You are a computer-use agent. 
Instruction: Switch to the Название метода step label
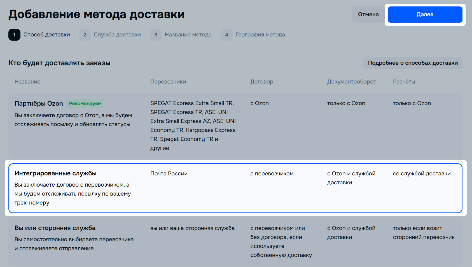coord(188,35)
